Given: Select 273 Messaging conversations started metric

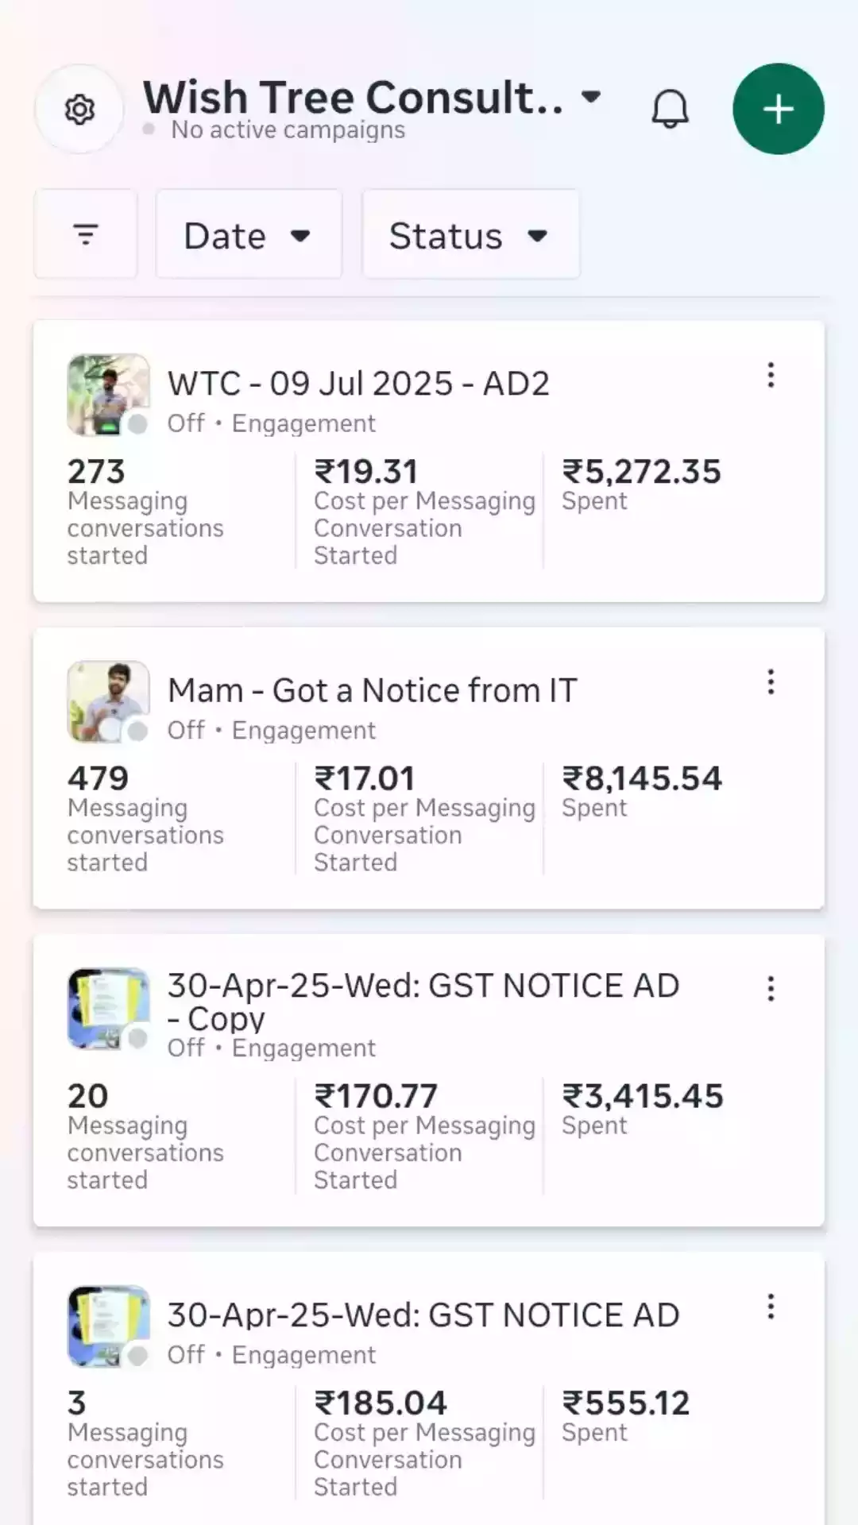Looking at the screenshot, I should (145, 512).
